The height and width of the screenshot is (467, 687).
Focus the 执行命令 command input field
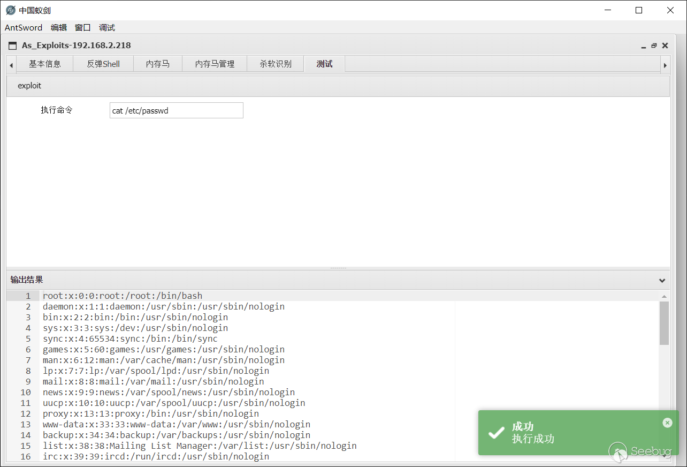[x=177, y=110]
